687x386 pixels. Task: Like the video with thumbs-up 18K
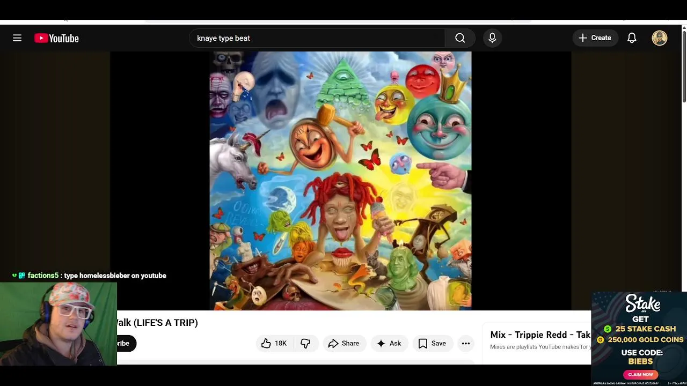(x=274, y=343)
